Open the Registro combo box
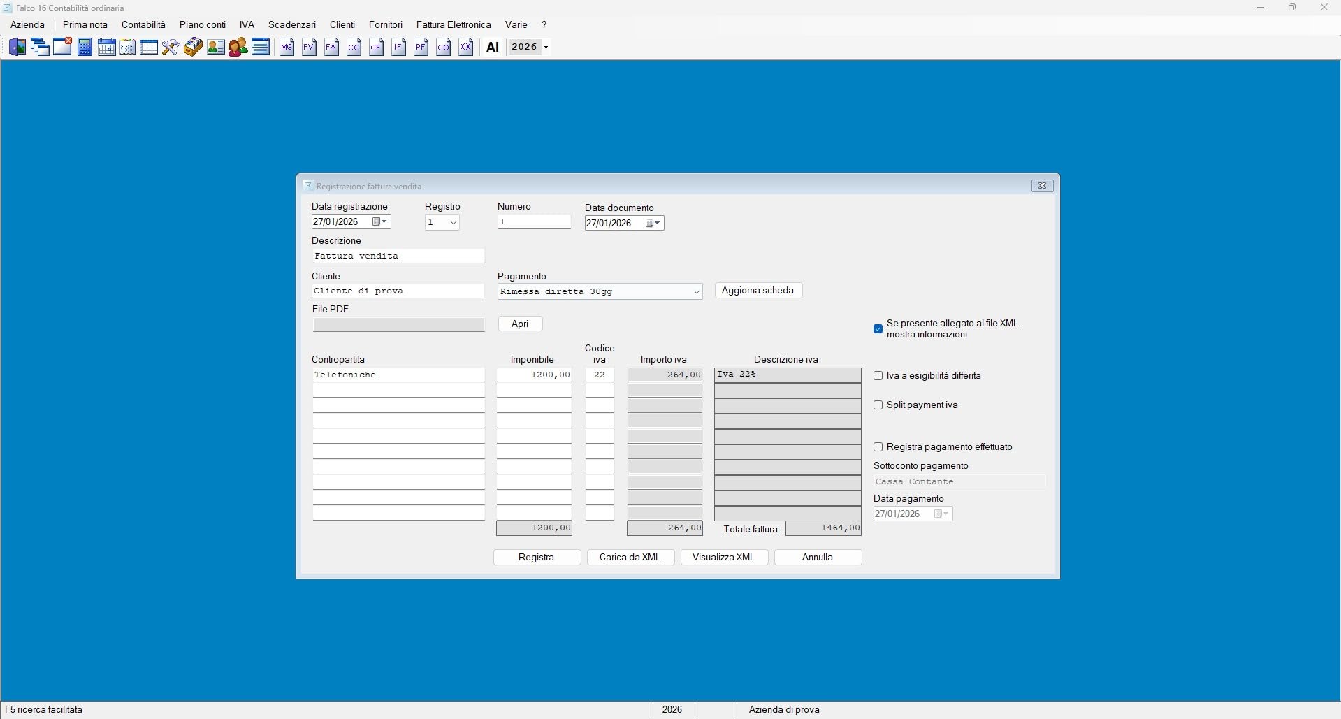This screenshot has width=1341, height=719. pos(442,222)
